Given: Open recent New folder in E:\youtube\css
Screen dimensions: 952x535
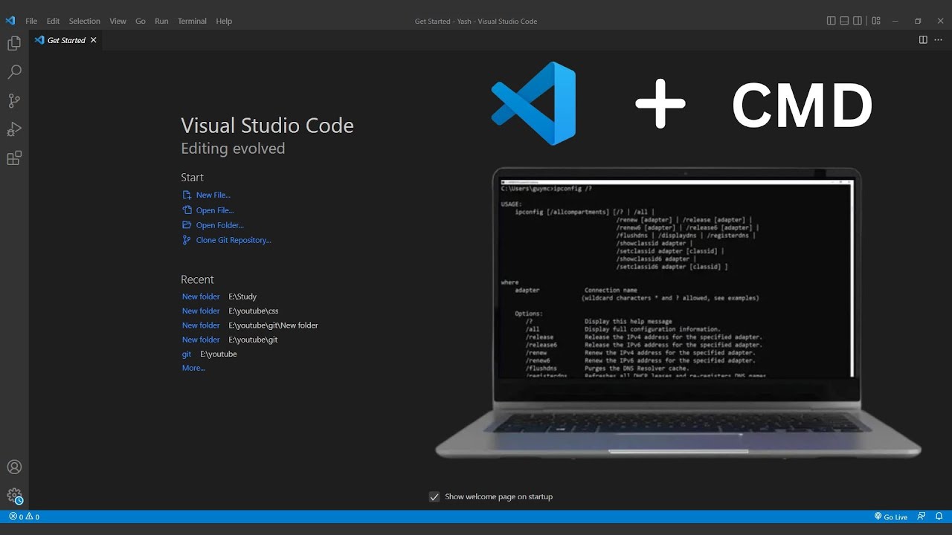Looking at the screenshot, I should coord(201,311).
